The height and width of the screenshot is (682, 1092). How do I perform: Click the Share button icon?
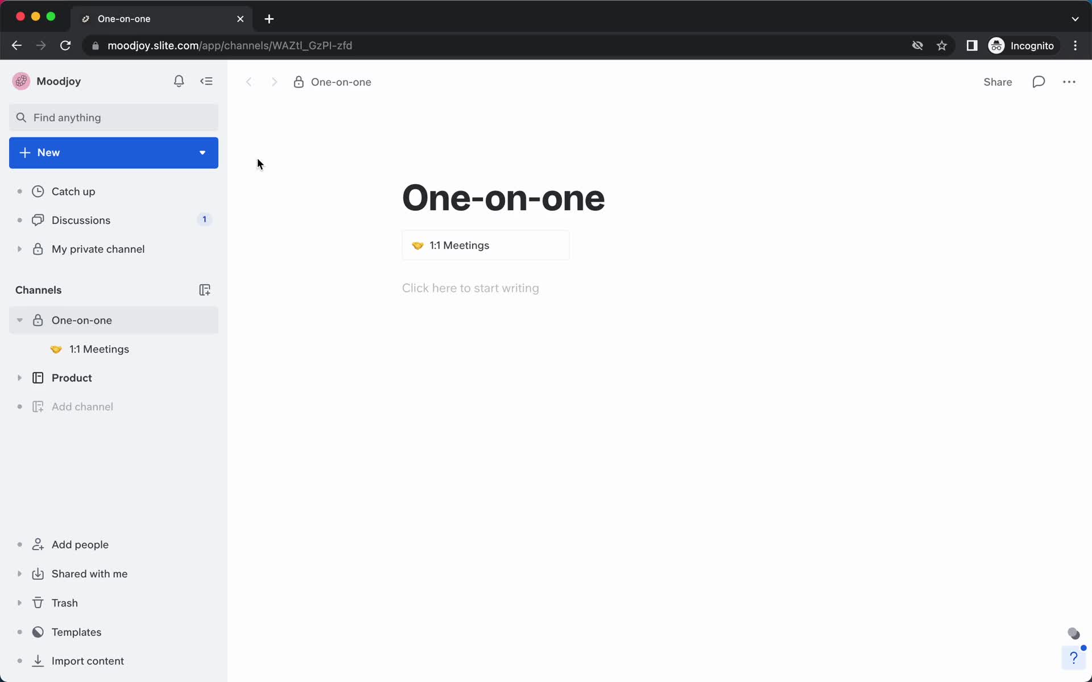pyautogui.click(x=999, y=82)
